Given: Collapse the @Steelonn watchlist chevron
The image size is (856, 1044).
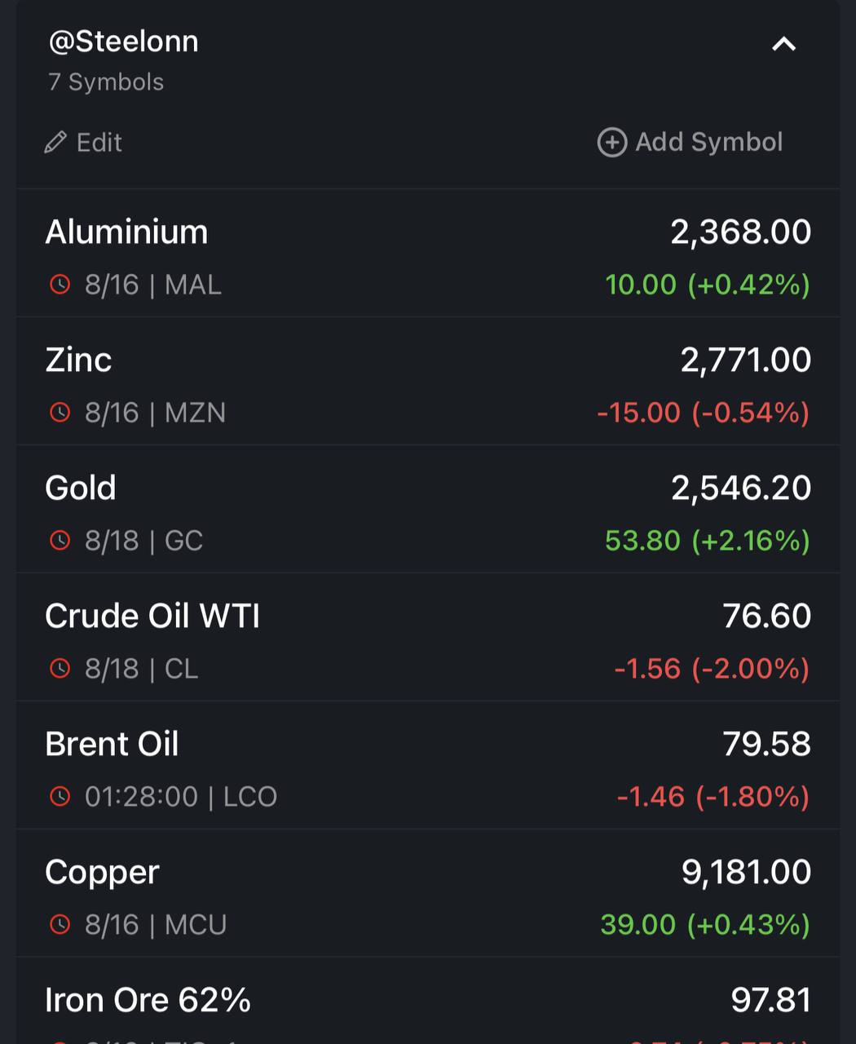Looking at the screenshot, I should click(783, 44).
